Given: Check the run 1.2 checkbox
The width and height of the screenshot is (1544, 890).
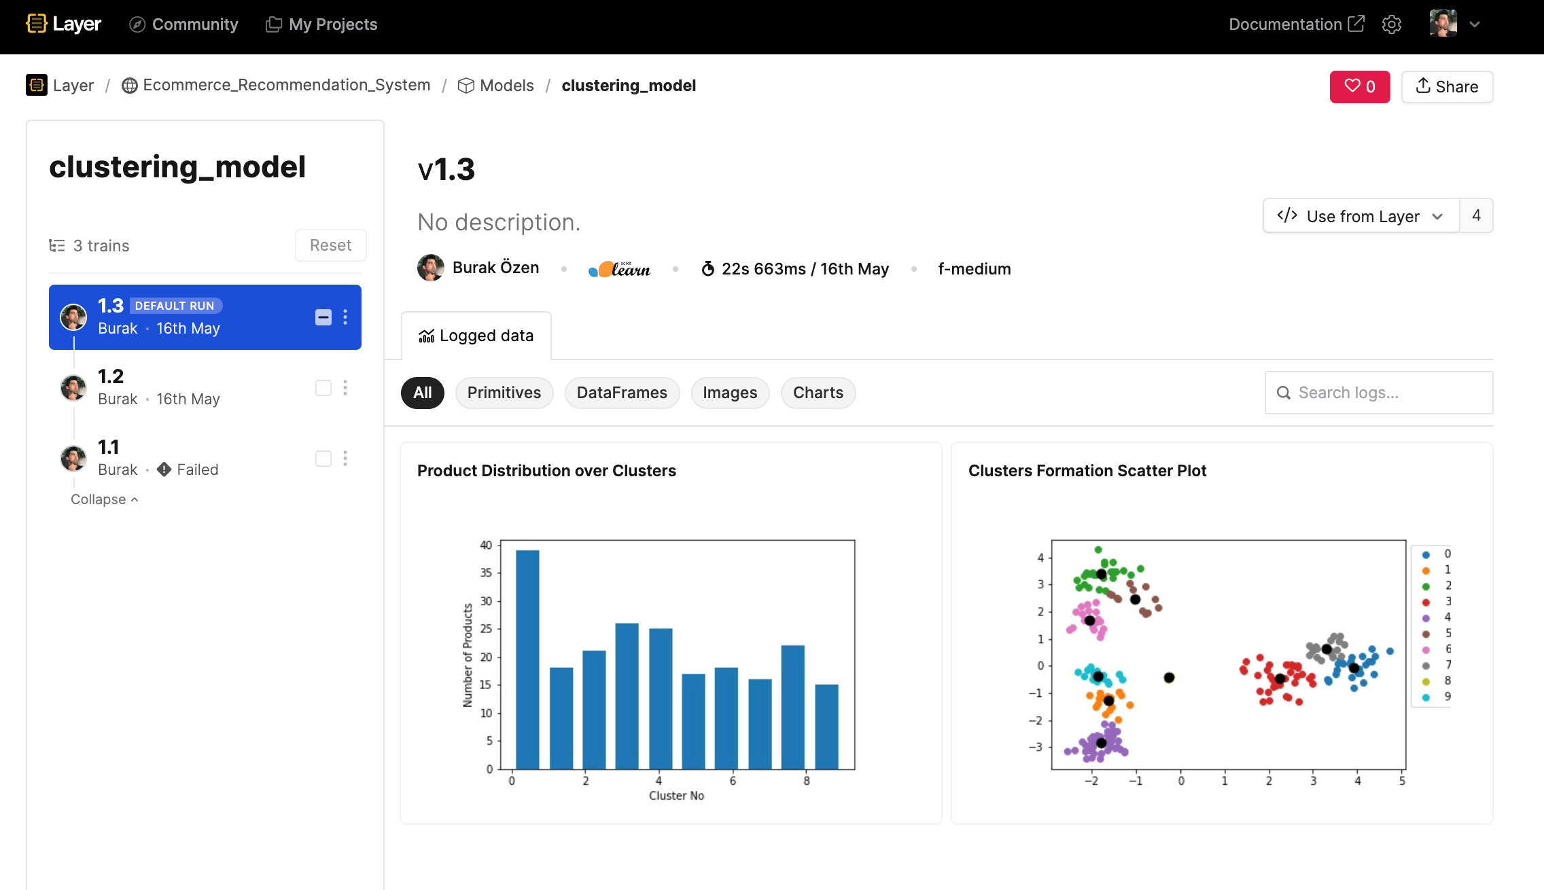Looking at the screenshot, I should (323, 388).
